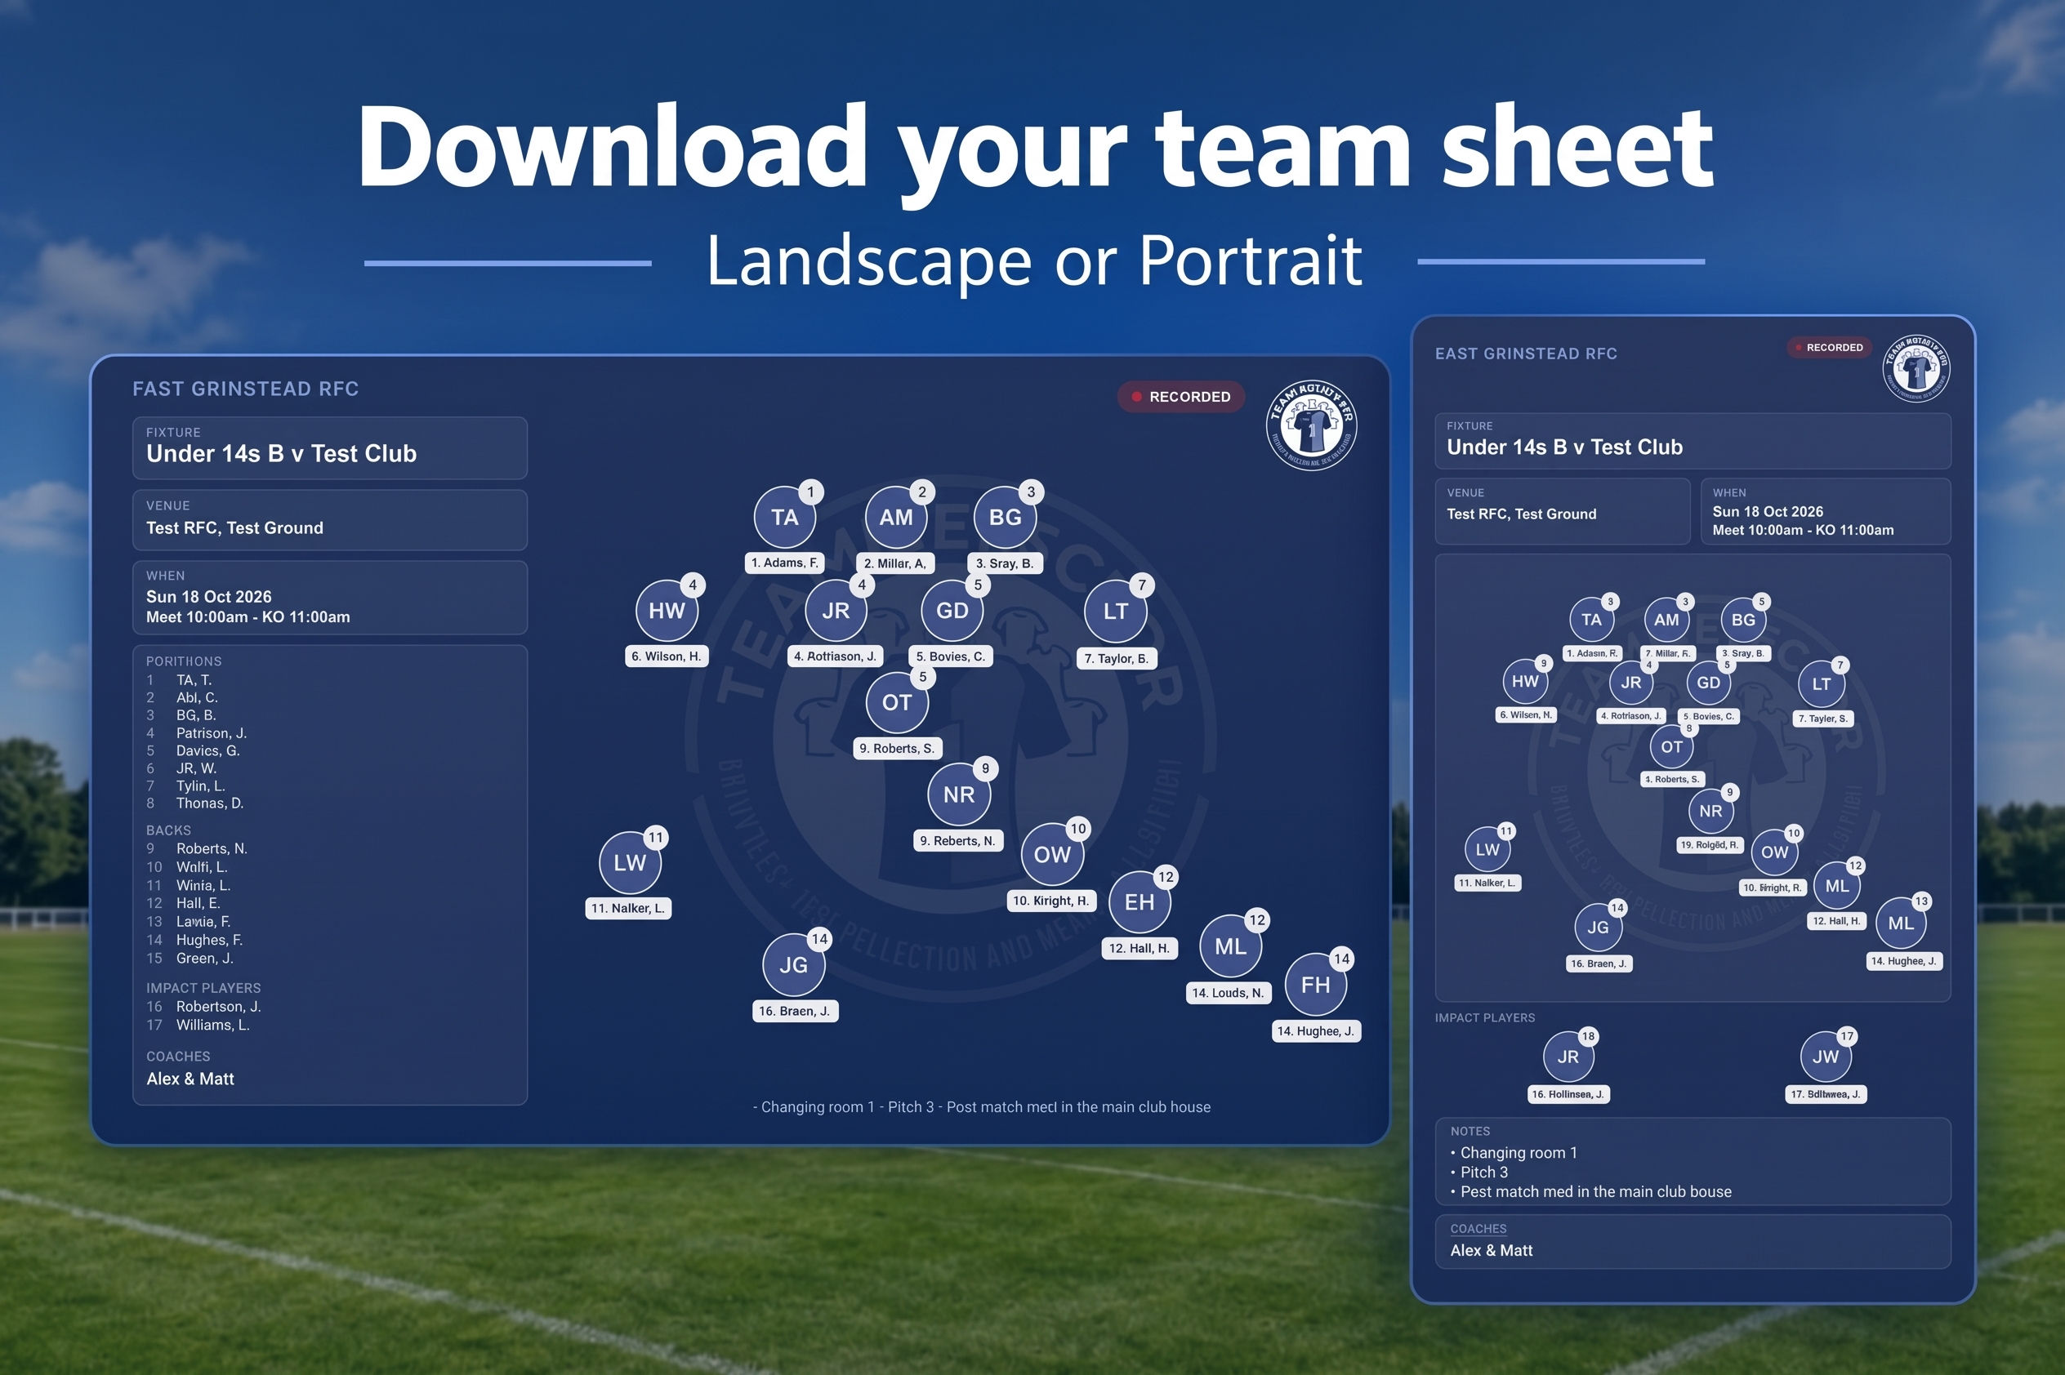Select the TA player avatar on portrait sheet
2065x1375 pixels.
(x=1591, y=620)
